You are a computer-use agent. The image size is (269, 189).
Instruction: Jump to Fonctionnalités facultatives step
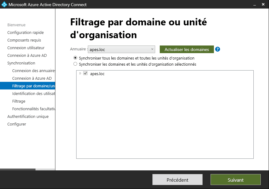33,109
